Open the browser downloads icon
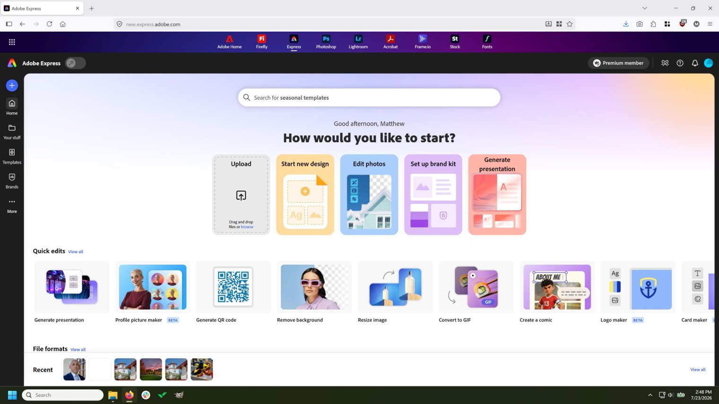 coord(626,24)
